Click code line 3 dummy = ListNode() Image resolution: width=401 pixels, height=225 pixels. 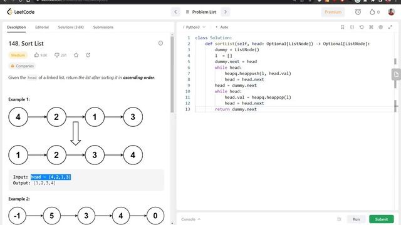(x=237, y=50)
